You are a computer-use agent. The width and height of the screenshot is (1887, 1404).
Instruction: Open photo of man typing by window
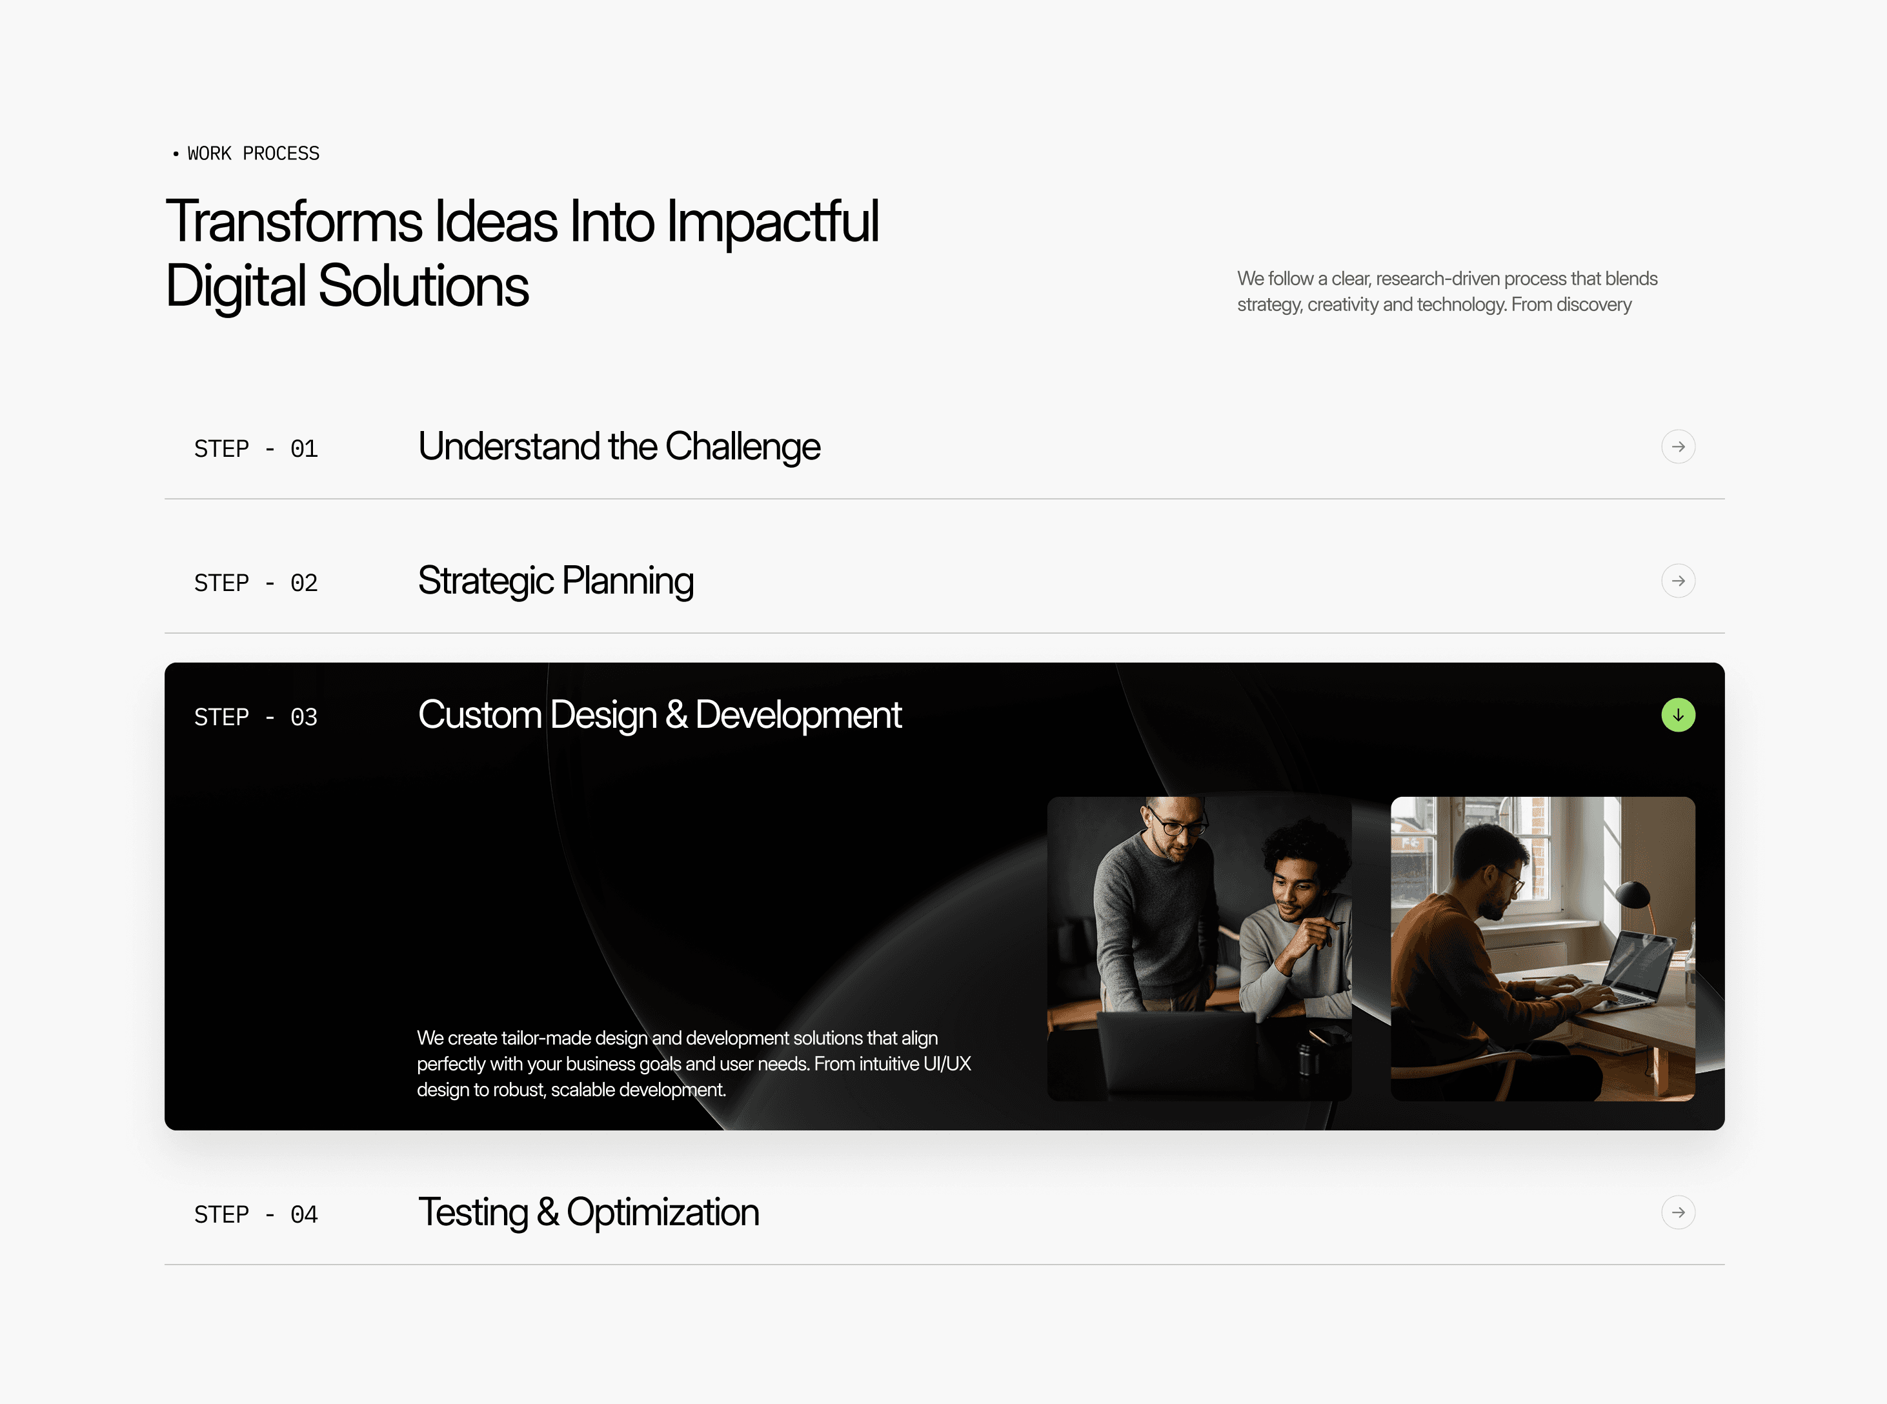1542,948
